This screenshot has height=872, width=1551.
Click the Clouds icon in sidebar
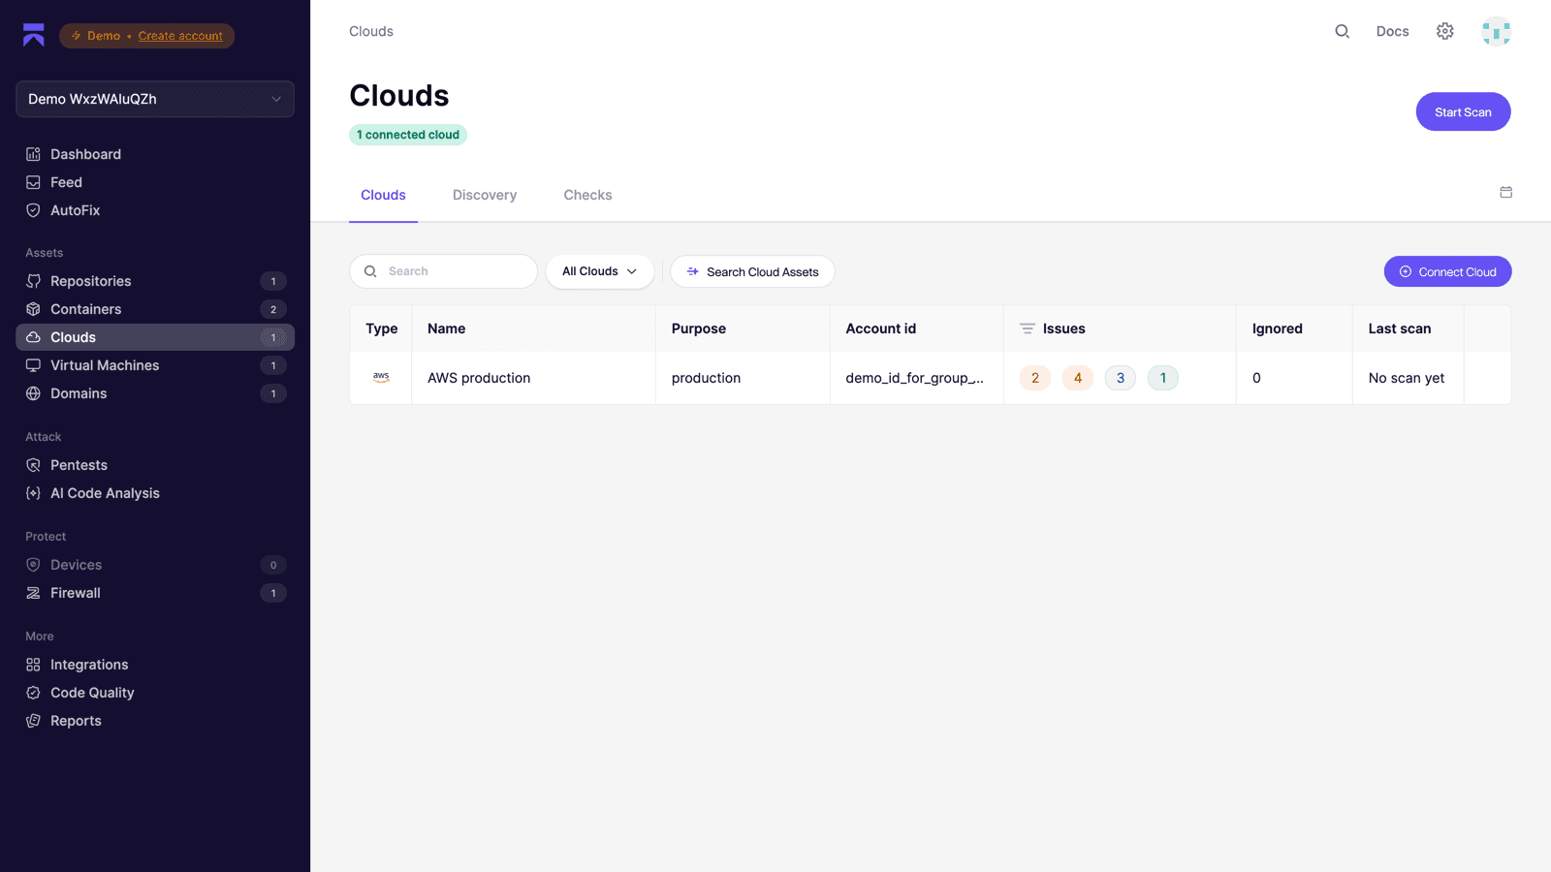click(33, 337)
